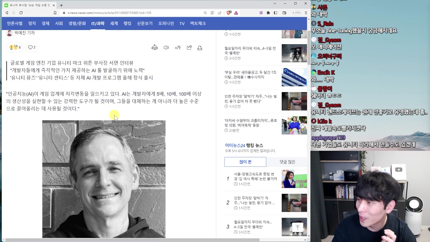The width and height of the screenshot is (430, 242).
Task: Click the MG 새마을금고 news thumbnail
Action: [x=294, y=77]
